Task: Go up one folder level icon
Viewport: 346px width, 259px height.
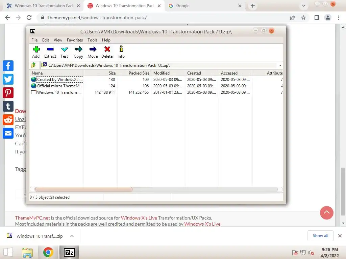Action: (33, 65)
